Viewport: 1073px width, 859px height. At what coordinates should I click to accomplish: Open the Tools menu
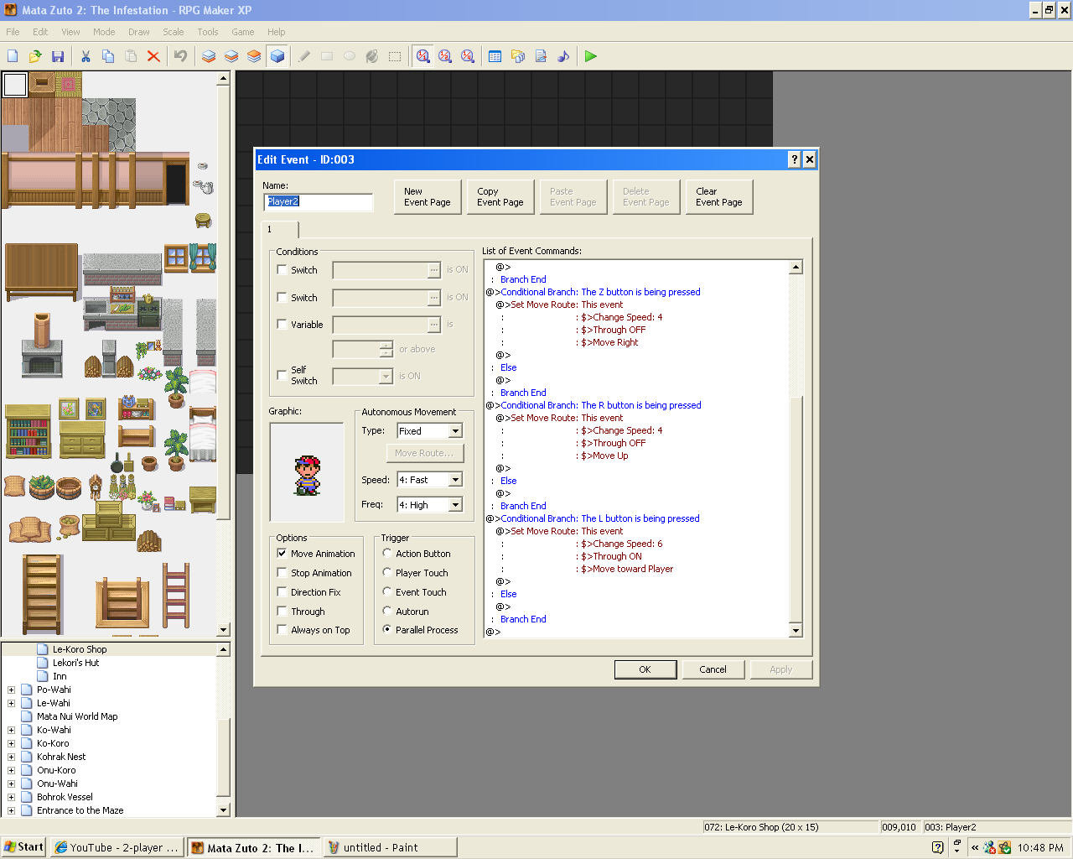pyautogui.click(x=207, y=32)
